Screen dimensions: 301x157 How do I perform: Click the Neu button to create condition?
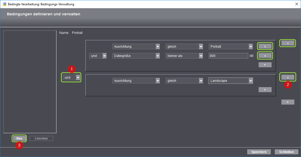coord(19,138)
